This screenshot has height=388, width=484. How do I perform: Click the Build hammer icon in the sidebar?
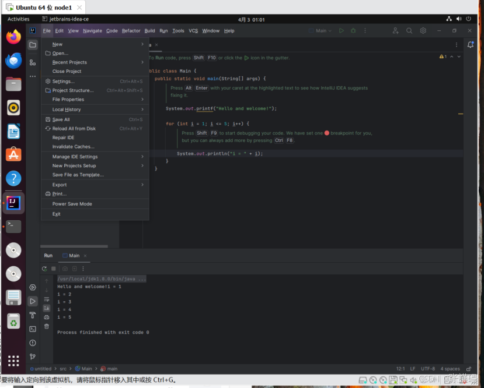click(x=33, y=315)
